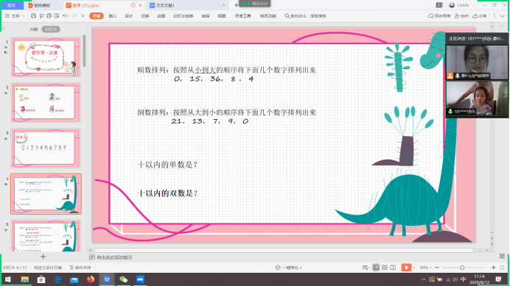This screenshot has height=286, width=510.
Task: Click the 协作 collaborate button
Action: point(461,16)
